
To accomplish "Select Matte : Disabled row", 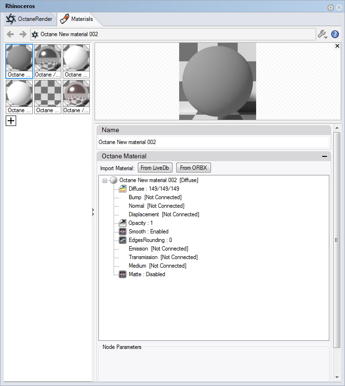I will (x=147, y=274).
